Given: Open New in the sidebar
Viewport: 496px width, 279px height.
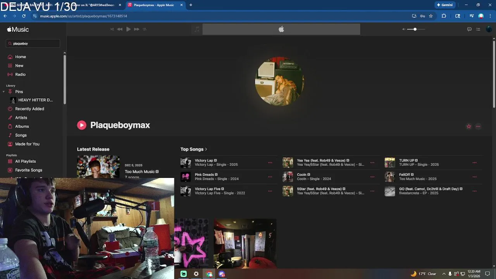Looking at the screenshot, I should pos(19,65).
